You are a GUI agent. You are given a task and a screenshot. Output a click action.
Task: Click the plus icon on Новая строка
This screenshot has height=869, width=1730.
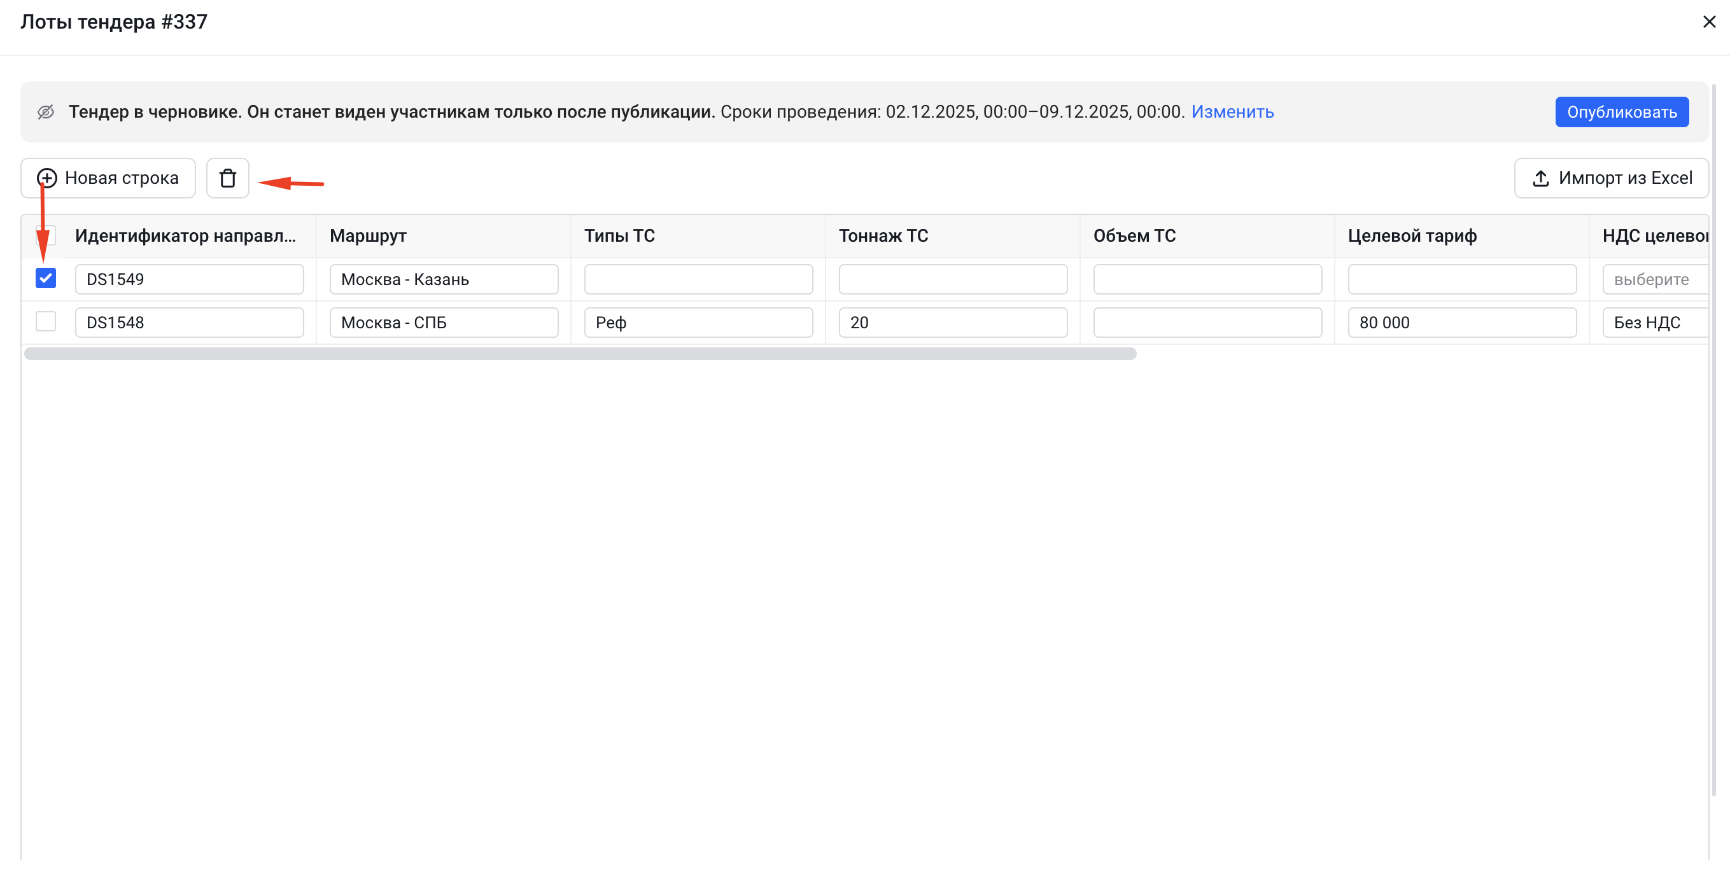pyautogui.click(x=47, y=179)
